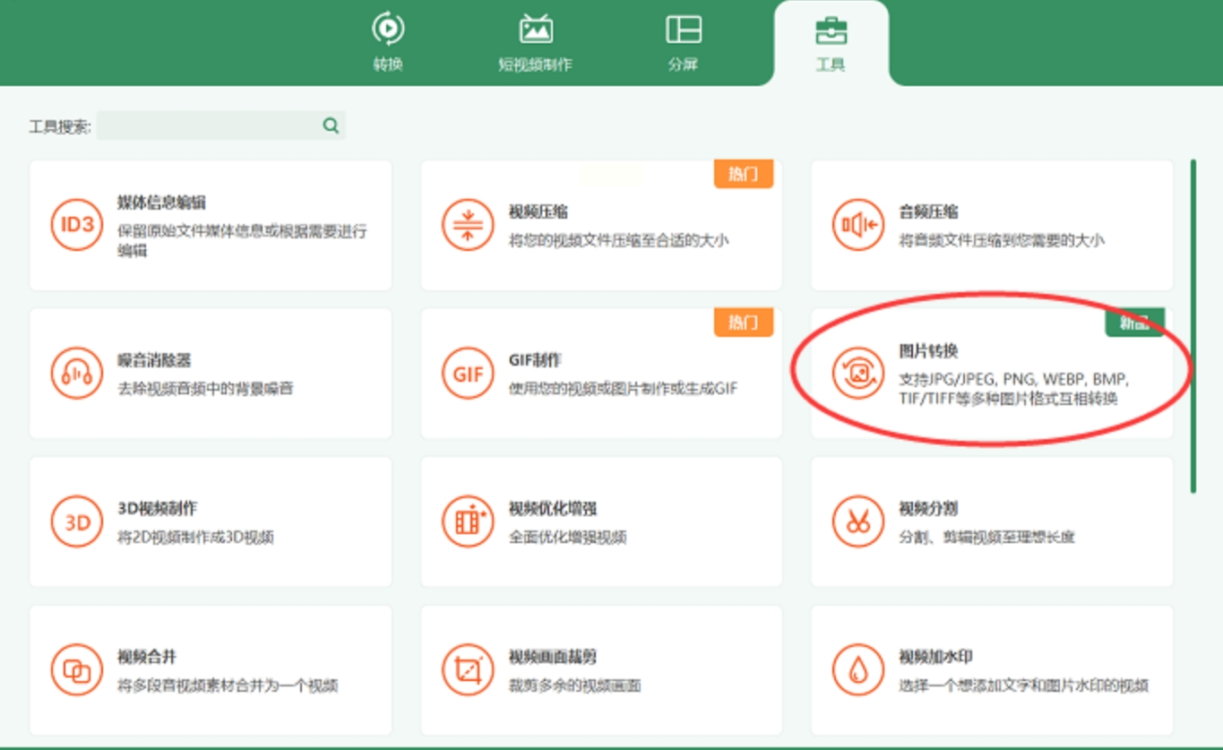Click the 视频分割 scissors icon

[x=857, y=522]
